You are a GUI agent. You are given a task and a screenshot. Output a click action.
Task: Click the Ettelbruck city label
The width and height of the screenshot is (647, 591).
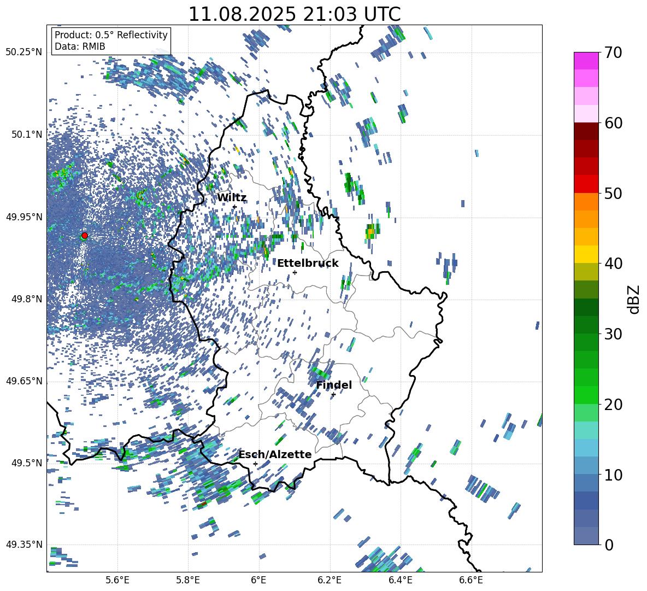click(x=308, y=263)
